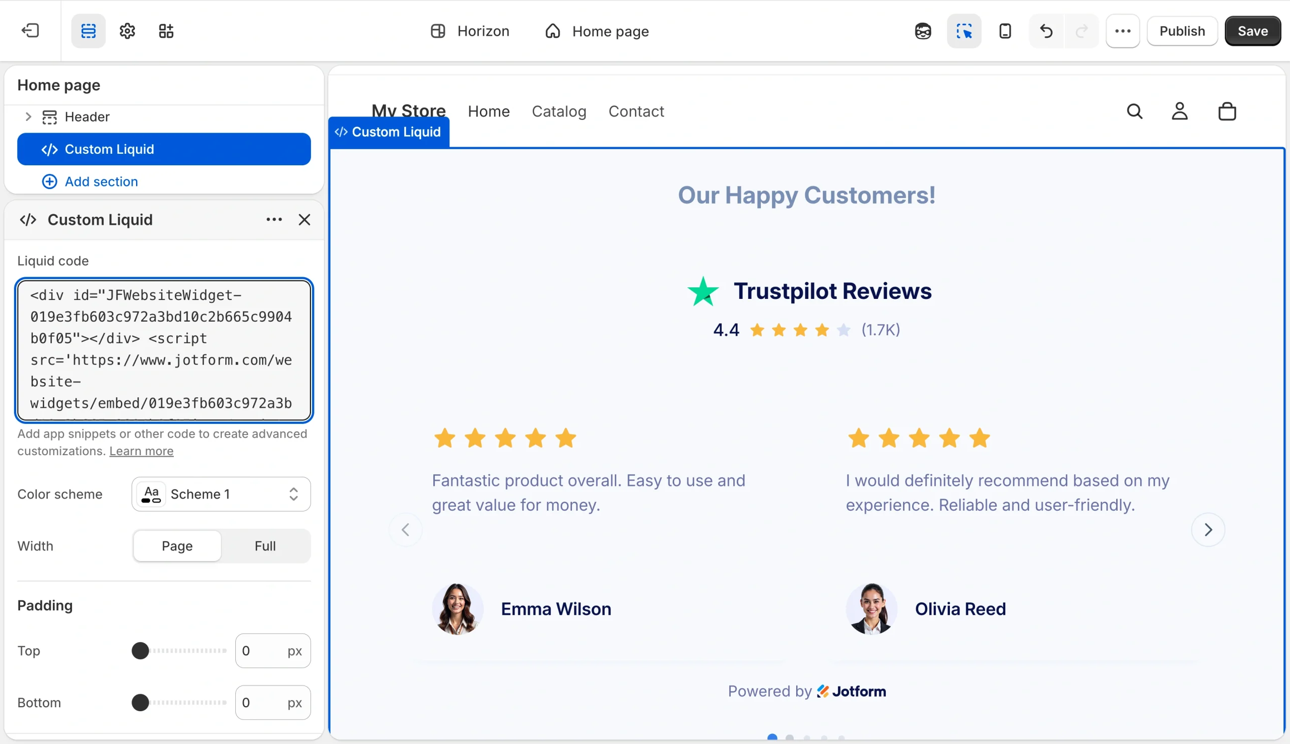Open the Catalog menu item in preview

click(x=559, y=111)
